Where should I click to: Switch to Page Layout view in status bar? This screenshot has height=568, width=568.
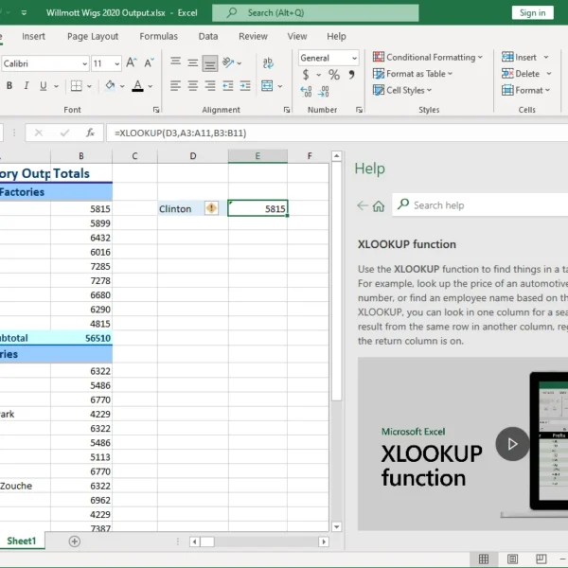tap(512, 559)
